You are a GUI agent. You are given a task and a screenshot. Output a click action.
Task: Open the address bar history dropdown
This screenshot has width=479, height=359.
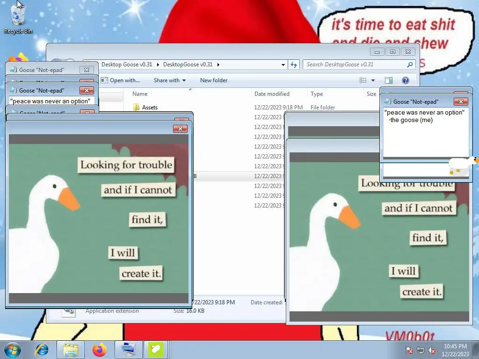click(283, 65)
